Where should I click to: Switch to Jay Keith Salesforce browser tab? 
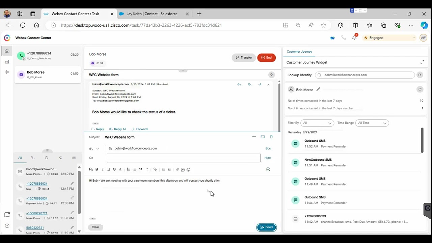(152, 14)
